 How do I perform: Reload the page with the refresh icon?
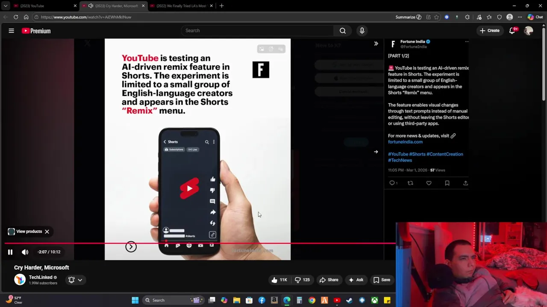tap(16, 17)
